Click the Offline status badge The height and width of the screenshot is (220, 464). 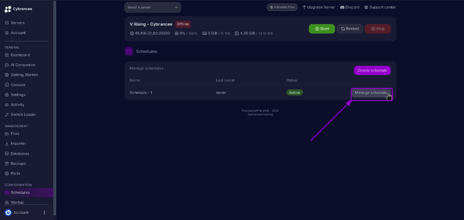pos(183,24)
